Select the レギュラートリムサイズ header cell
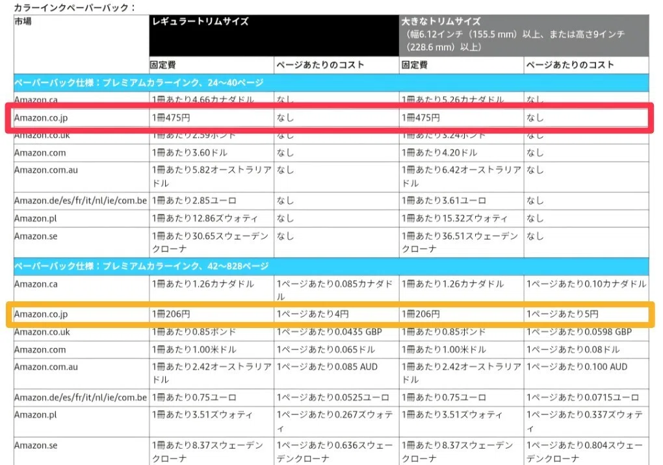The height and width of the screenshot is (465, 663). pos(274,36)
